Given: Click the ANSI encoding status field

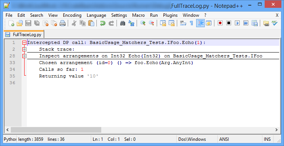Looking at the screenshot, I should click(240, 139).
